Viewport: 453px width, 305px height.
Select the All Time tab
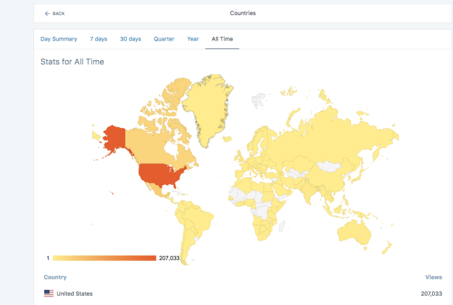click(222, 39)
